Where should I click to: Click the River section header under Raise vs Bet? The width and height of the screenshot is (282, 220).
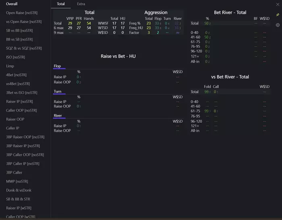tap(58, 116)
